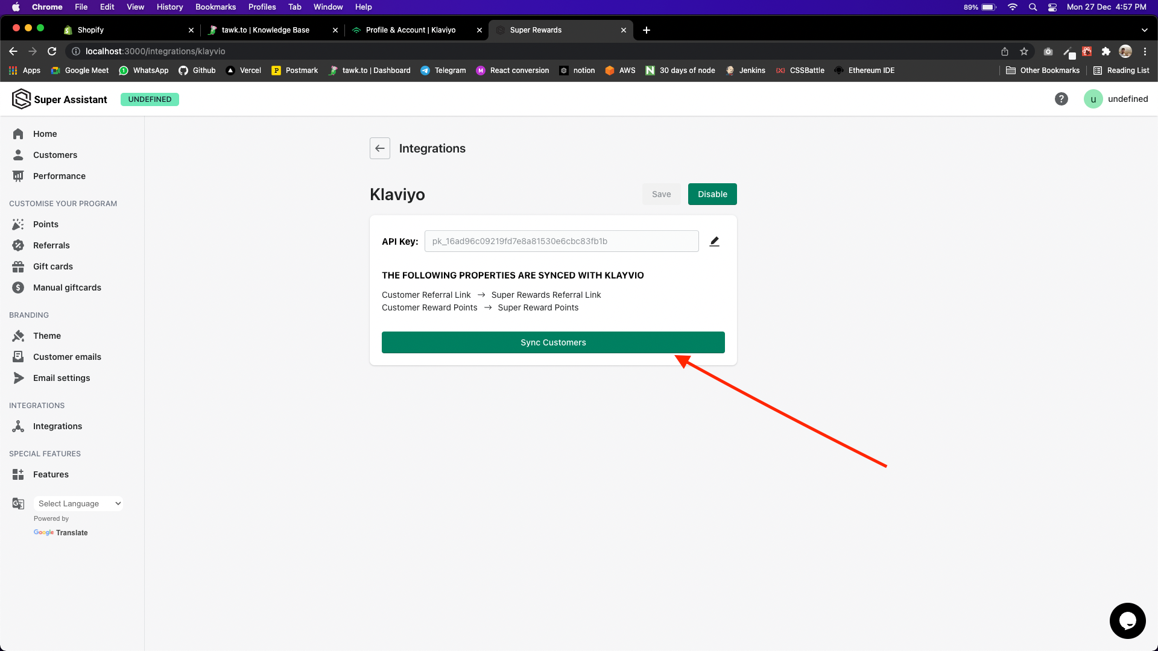Click the API Key input field
This screenshot has height=651, width=1158.
pyautogui.click(x=561, y=241)
